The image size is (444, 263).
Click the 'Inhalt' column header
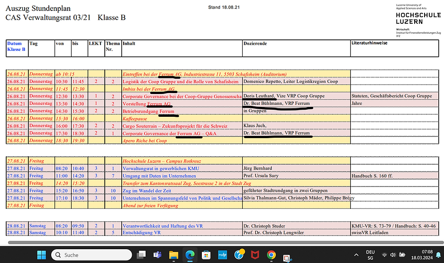coord(182,48)
